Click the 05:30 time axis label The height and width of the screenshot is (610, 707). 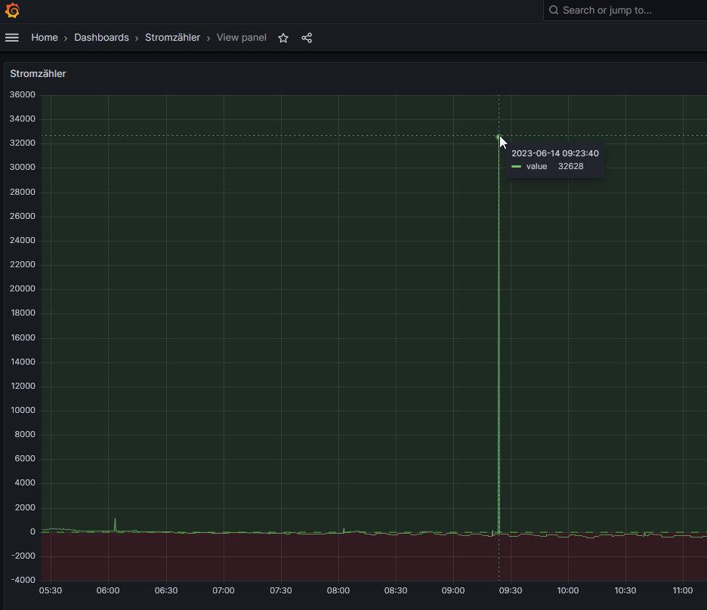(x=51, y=590)
